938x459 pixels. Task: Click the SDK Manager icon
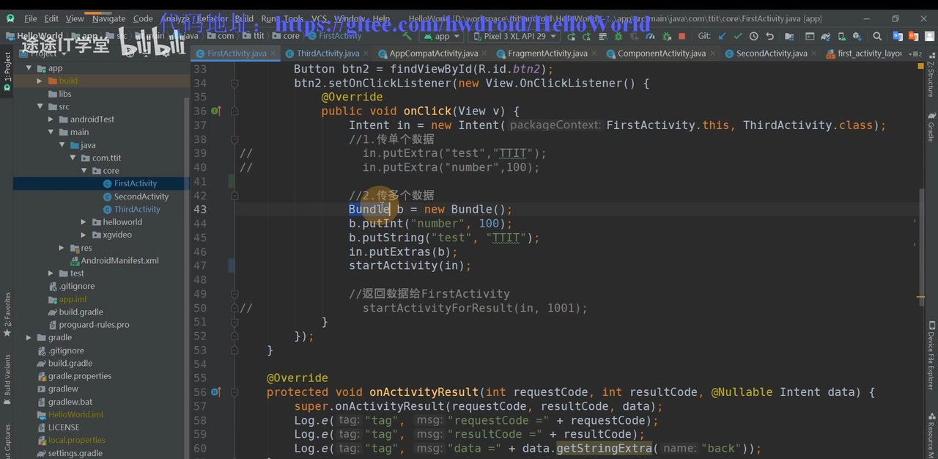[857, 36]
